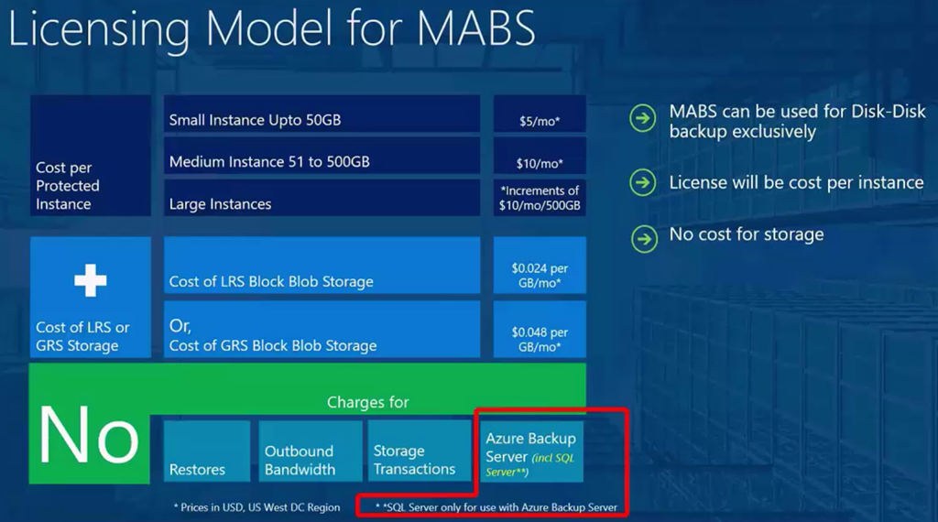
Task: Click the arrow icon beside No cost for storage
Action: (x=644, y=239)
